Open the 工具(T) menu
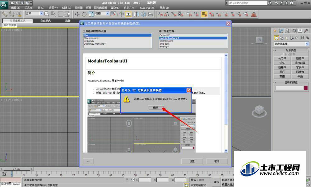The image size is (311, 187). click(x=29, y=8)
